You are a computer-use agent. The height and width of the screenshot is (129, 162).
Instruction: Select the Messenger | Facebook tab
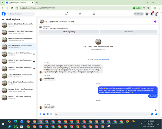[x=19, y=3]
